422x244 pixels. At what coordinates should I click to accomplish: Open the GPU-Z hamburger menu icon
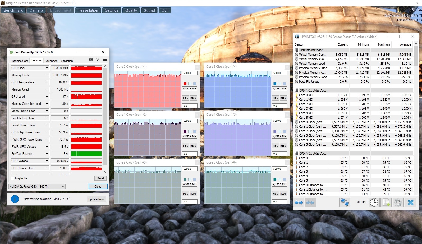click(x=105, y=60)
